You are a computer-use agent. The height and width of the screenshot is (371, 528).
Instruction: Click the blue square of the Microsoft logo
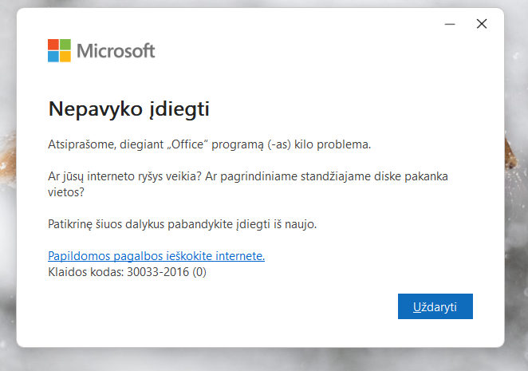(x=53, y=57)
